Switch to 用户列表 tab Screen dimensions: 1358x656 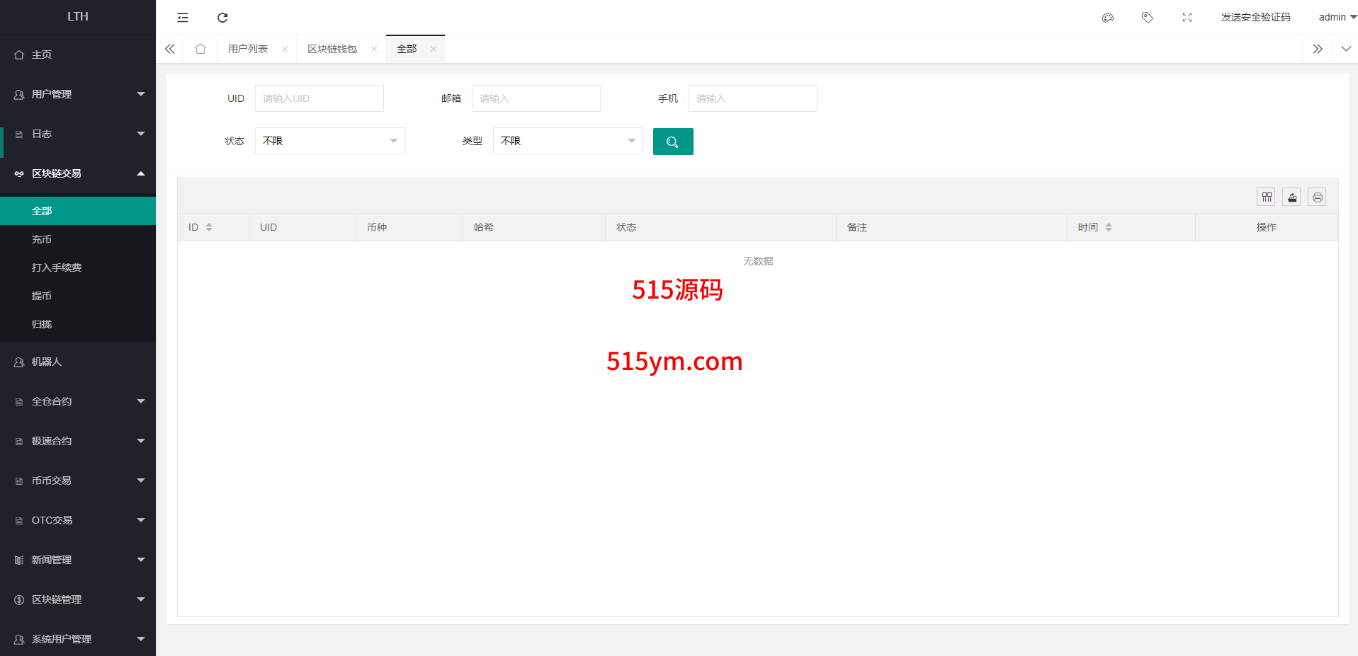click(x=248, y=49)
